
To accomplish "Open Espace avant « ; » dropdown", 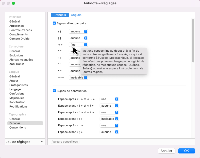I will [109, 132].
